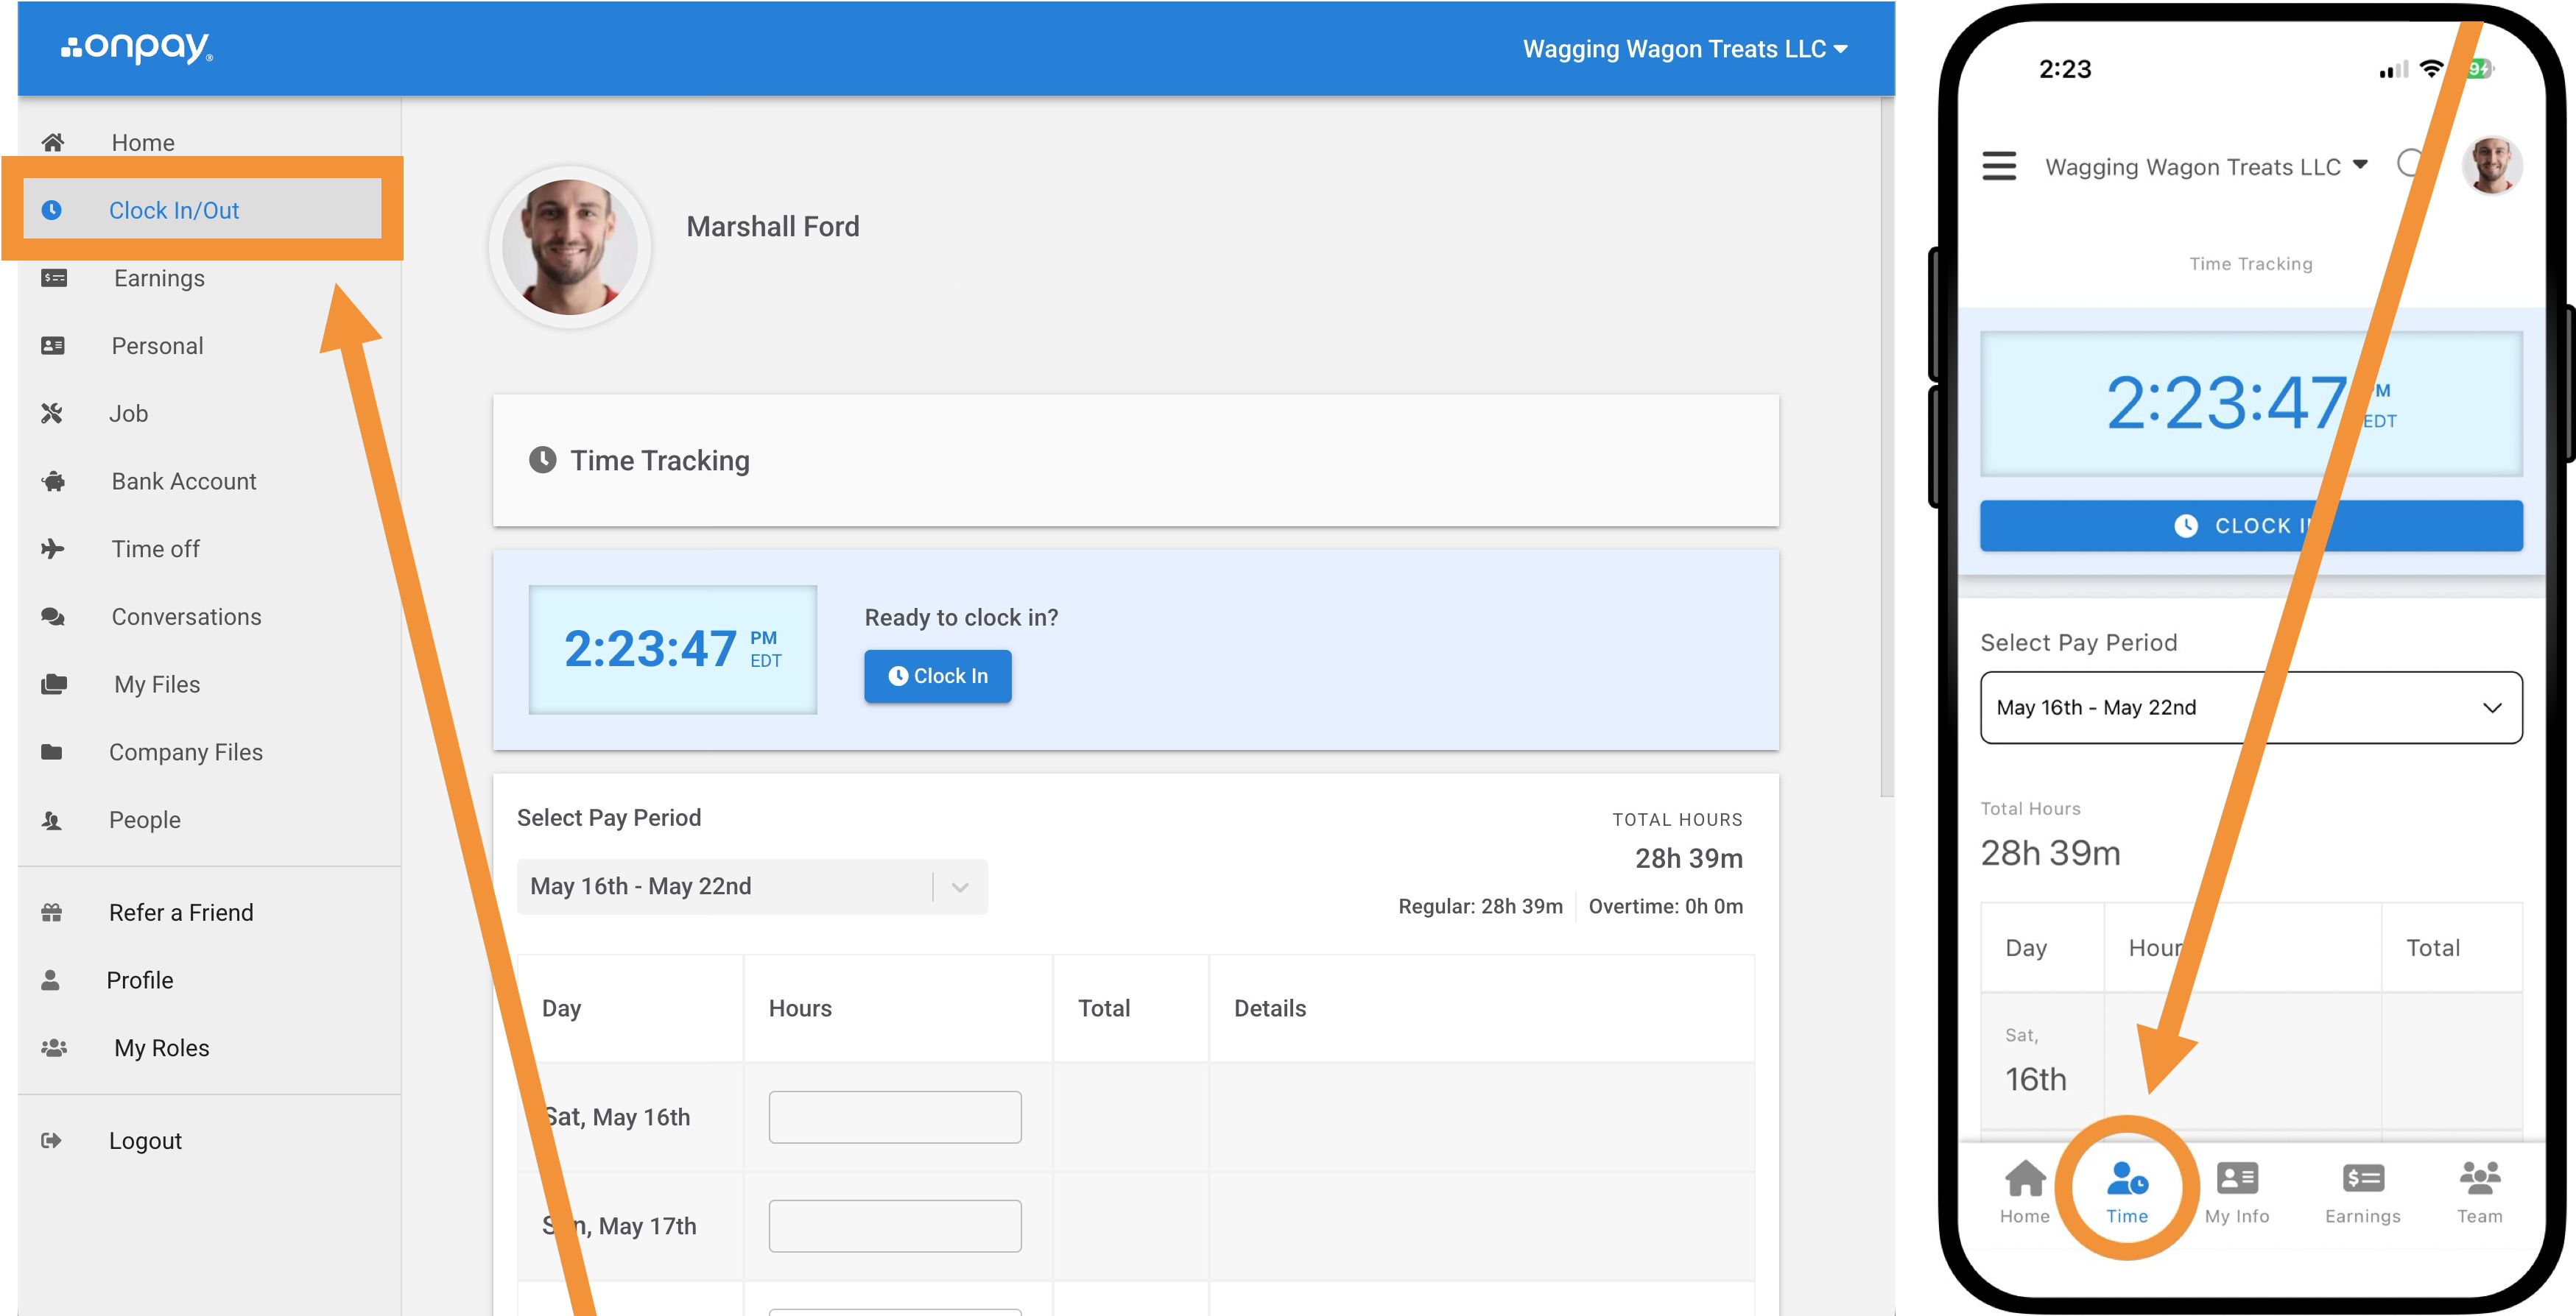Click the blue Clock In button
This screenshot has height=1316, width=2576.
point(938,676)
